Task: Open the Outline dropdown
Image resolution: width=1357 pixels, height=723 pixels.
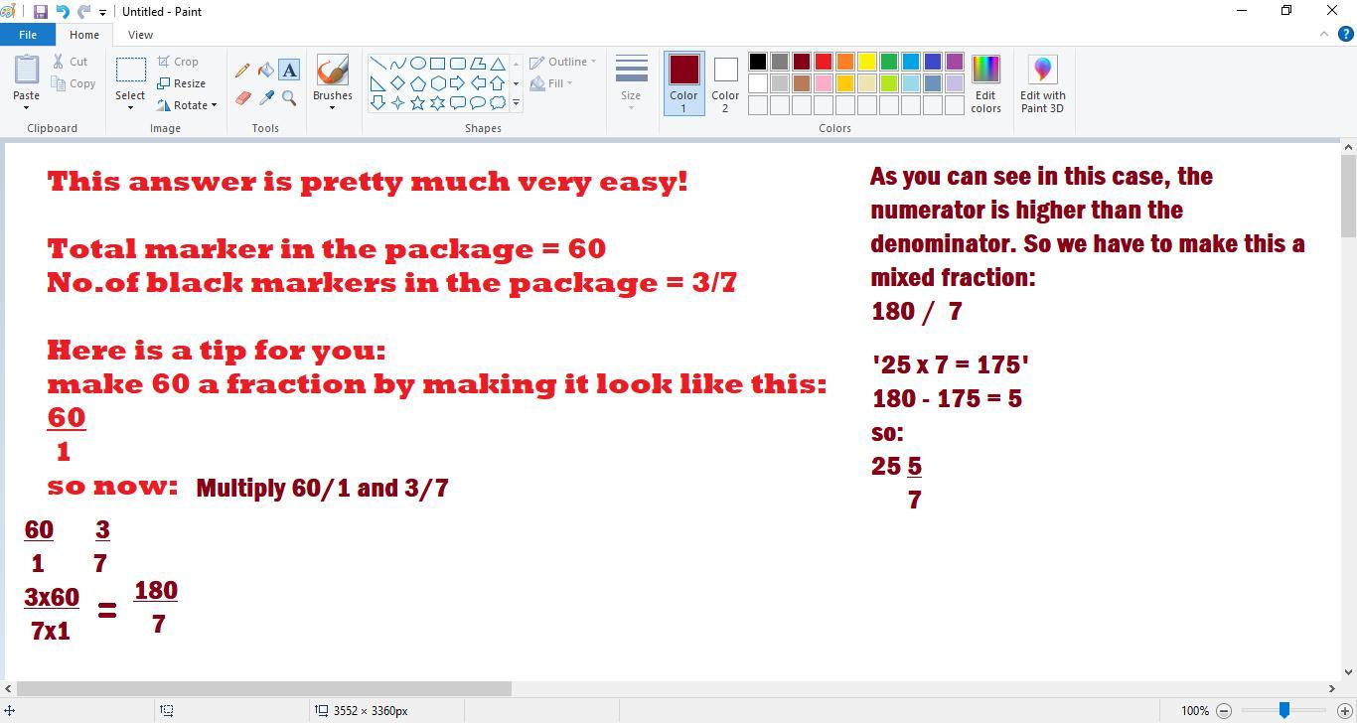Action: (562, 62)
